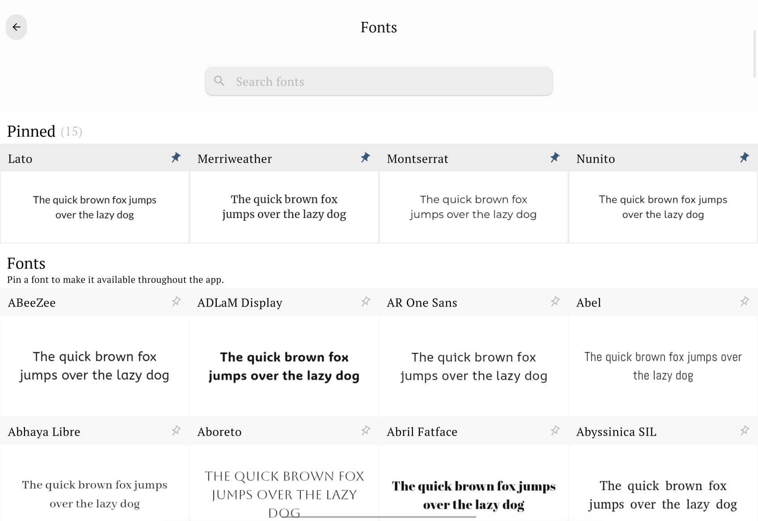Select the Abel preview text
The height and width of the screenshot is (521, 758).
click(x=662, y=366)
